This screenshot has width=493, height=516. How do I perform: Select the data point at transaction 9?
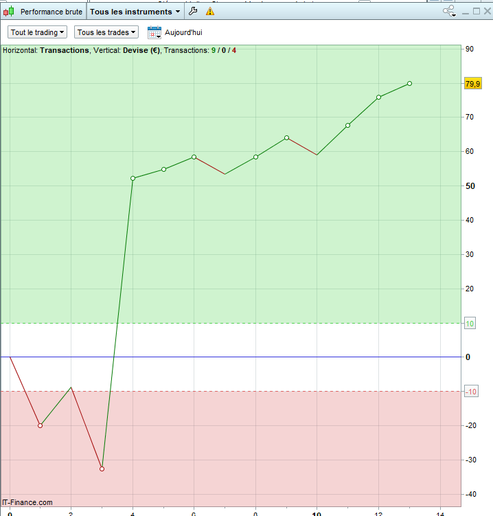(286, 138)
